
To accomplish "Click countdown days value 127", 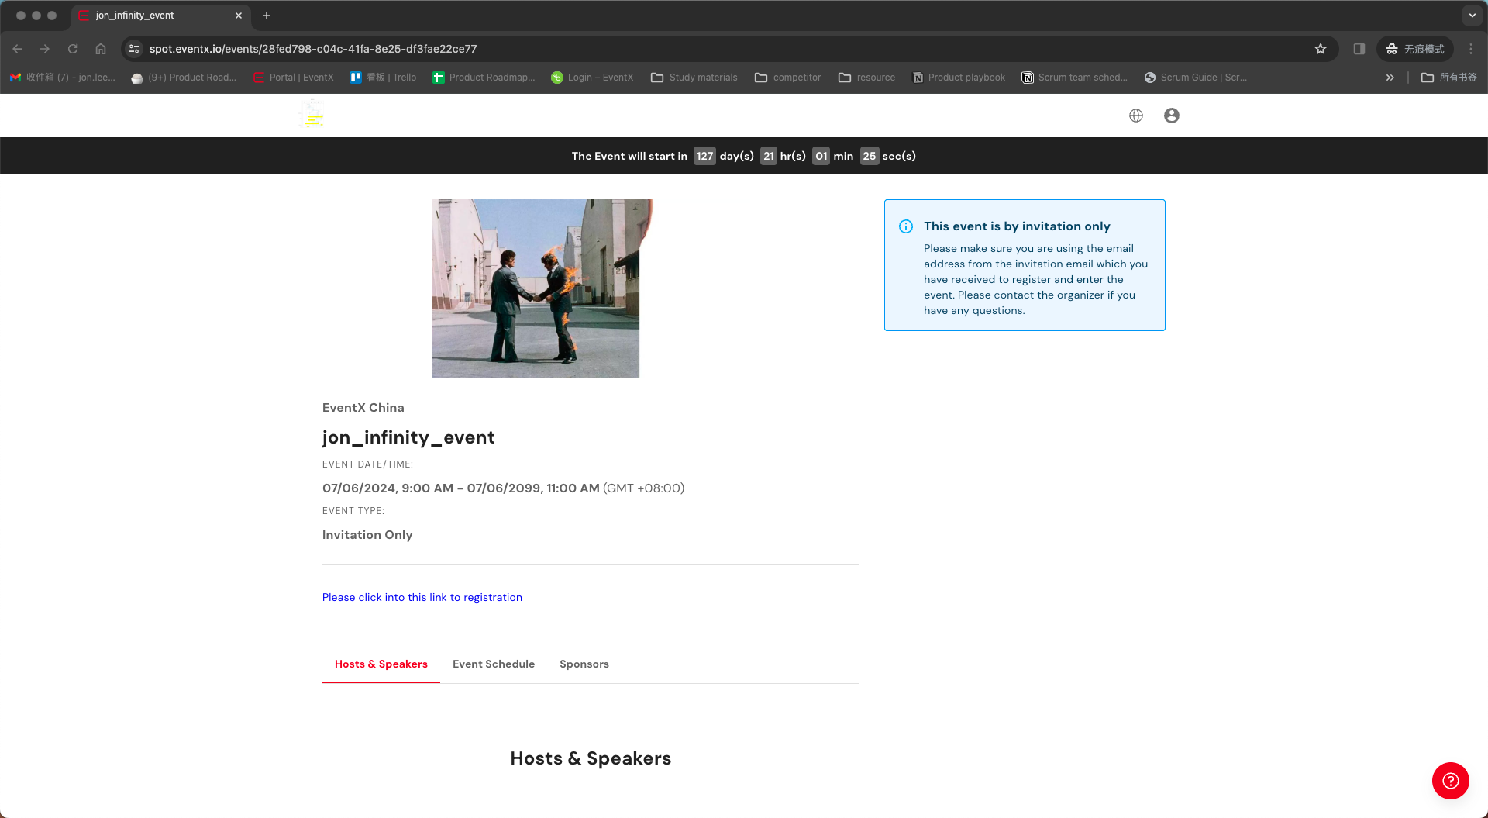I will click(x=704, y=156).
